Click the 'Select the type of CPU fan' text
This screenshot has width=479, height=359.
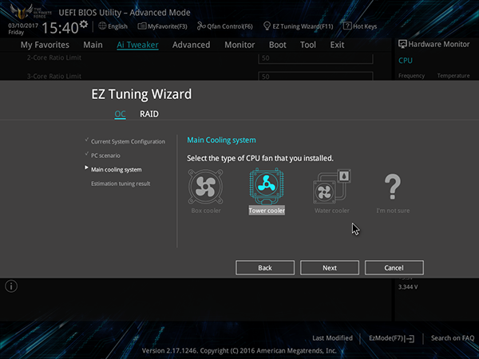tap(260, 158)
